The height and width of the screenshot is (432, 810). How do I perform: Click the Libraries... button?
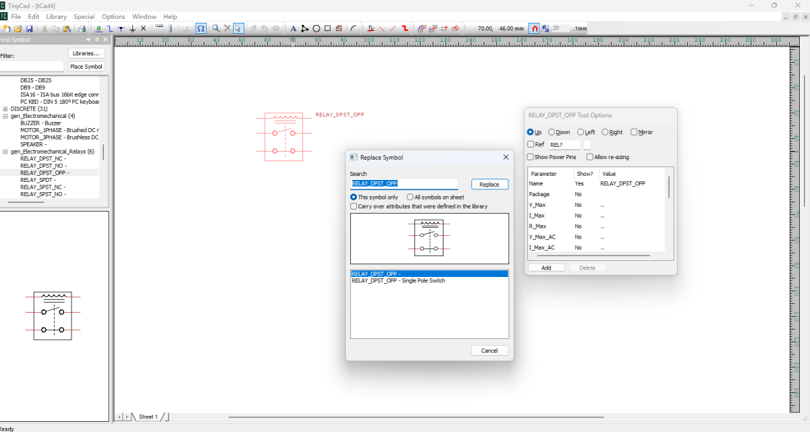coord(86,53)
